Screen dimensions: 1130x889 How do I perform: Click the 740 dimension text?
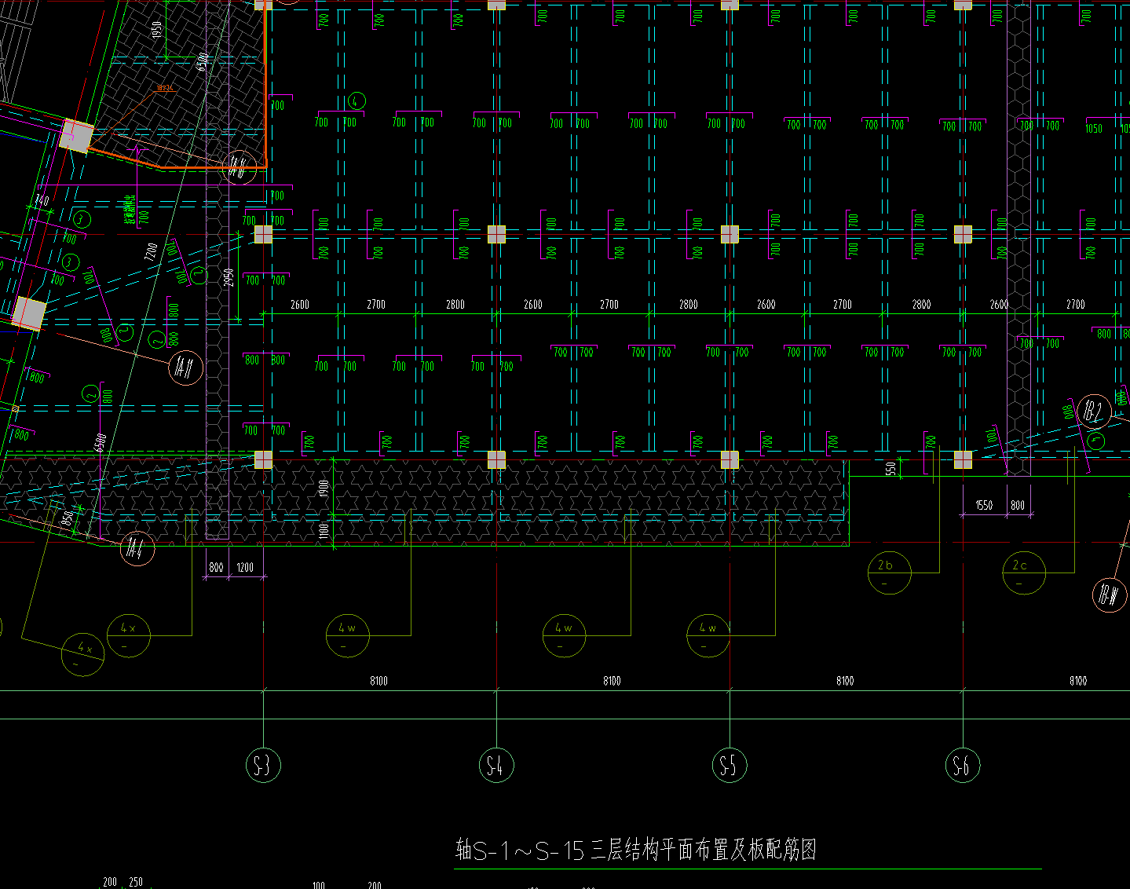(42, 201)
